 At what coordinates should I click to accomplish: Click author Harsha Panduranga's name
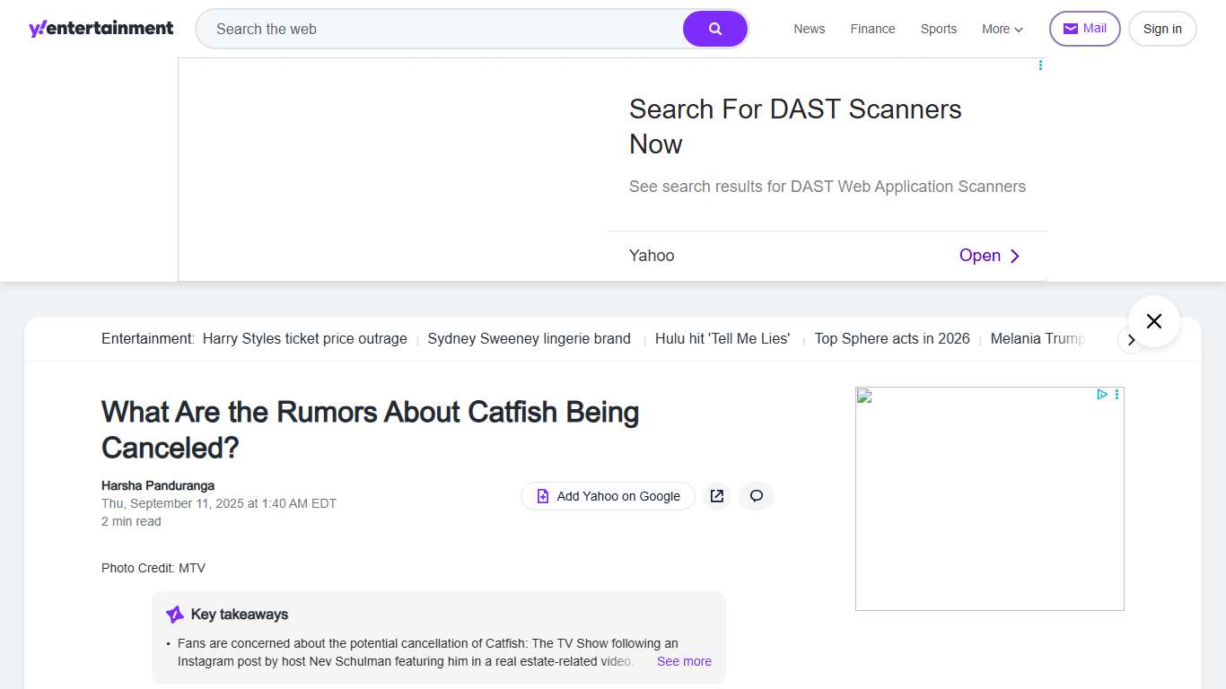[157, 484]
